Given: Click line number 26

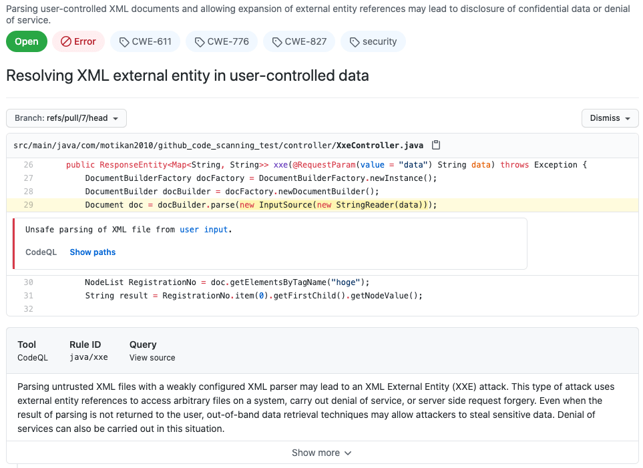Looking at the screenshot, I should [x=28, y=164].
